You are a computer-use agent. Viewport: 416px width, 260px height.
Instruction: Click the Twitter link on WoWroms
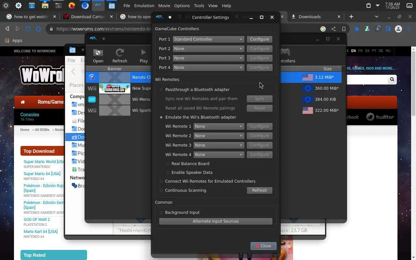tap(380, 117)
